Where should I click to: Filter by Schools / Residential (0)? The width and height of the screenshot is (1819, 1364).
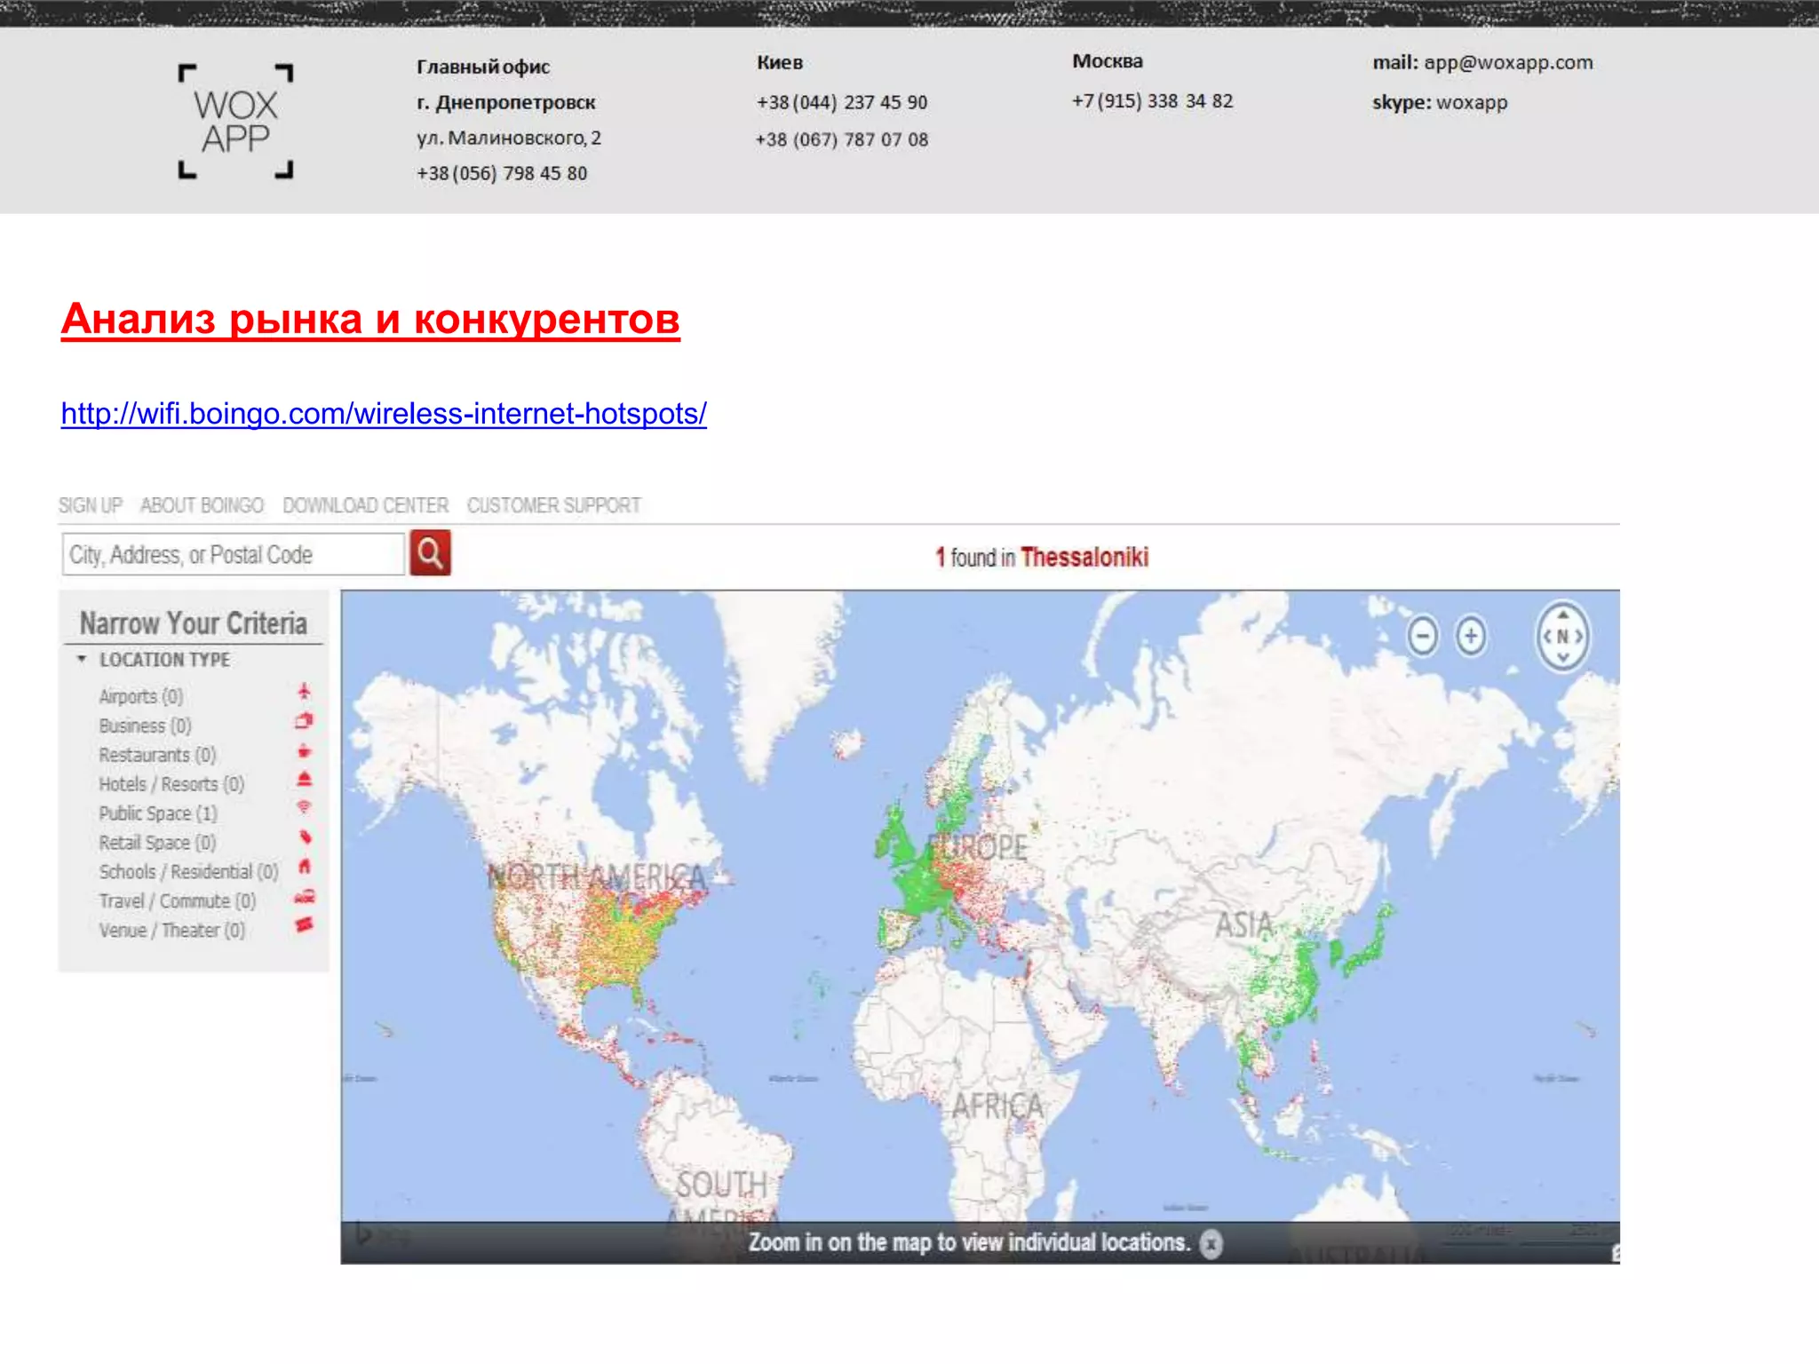[x=189, y=872]
